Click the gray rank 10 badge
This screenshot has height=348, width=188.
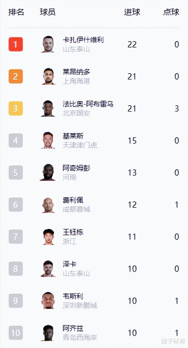click(15, 333)
